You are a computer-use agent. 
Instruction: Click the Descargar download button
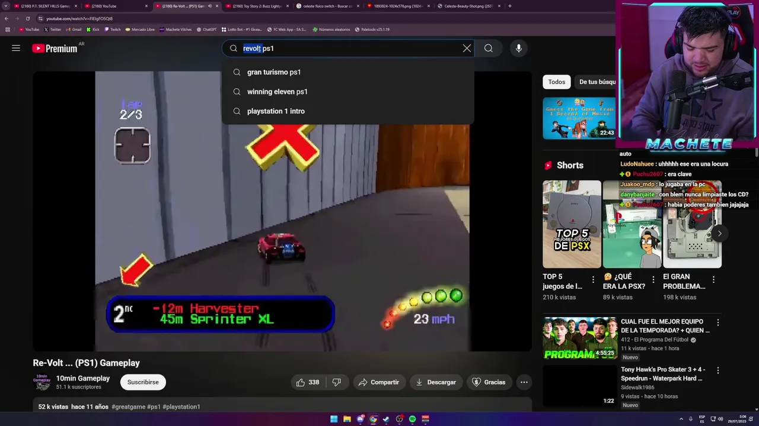tap(436, 382)
